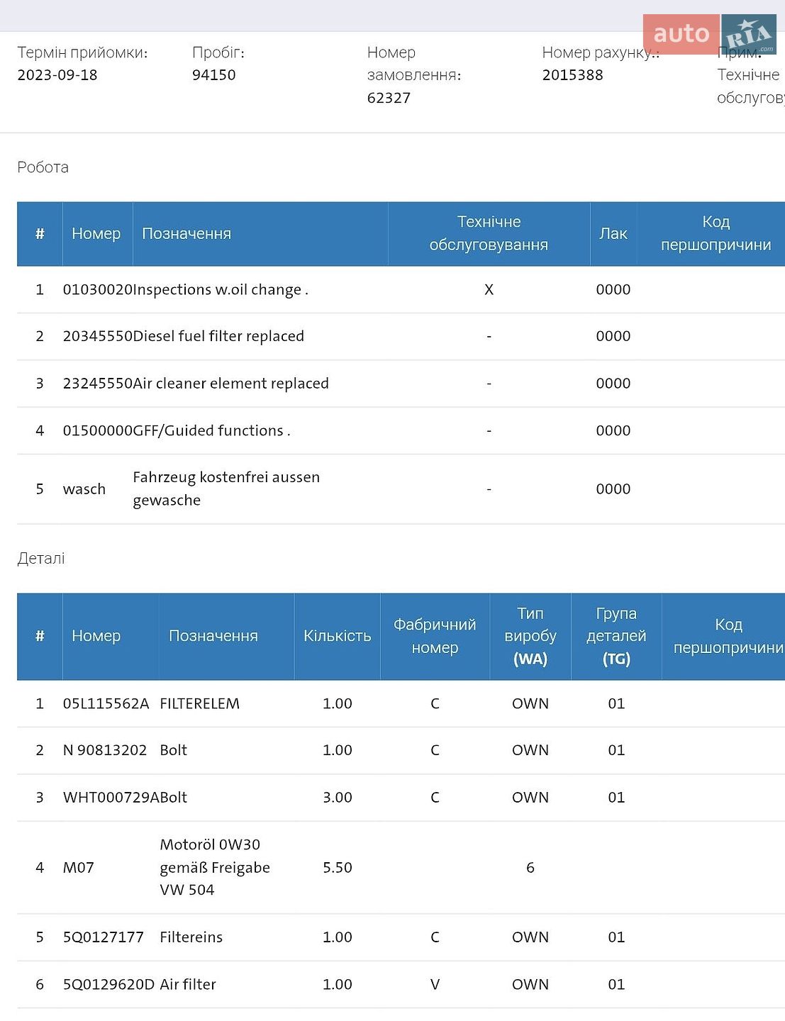Click the 'Група деталей (TG)' column header
The height and width of the screenshot is (1021, 785).
coord(616,636)
